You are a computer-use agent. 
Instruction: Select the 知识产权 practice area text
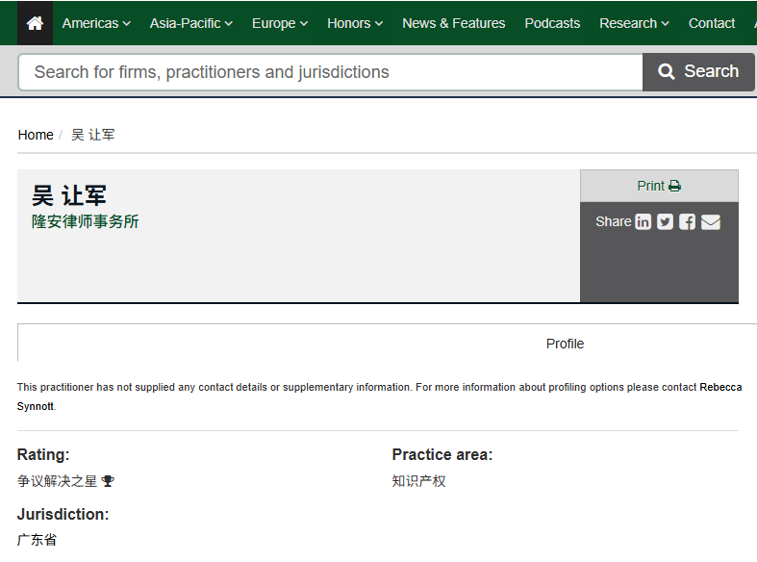click(x=419, y=481)
